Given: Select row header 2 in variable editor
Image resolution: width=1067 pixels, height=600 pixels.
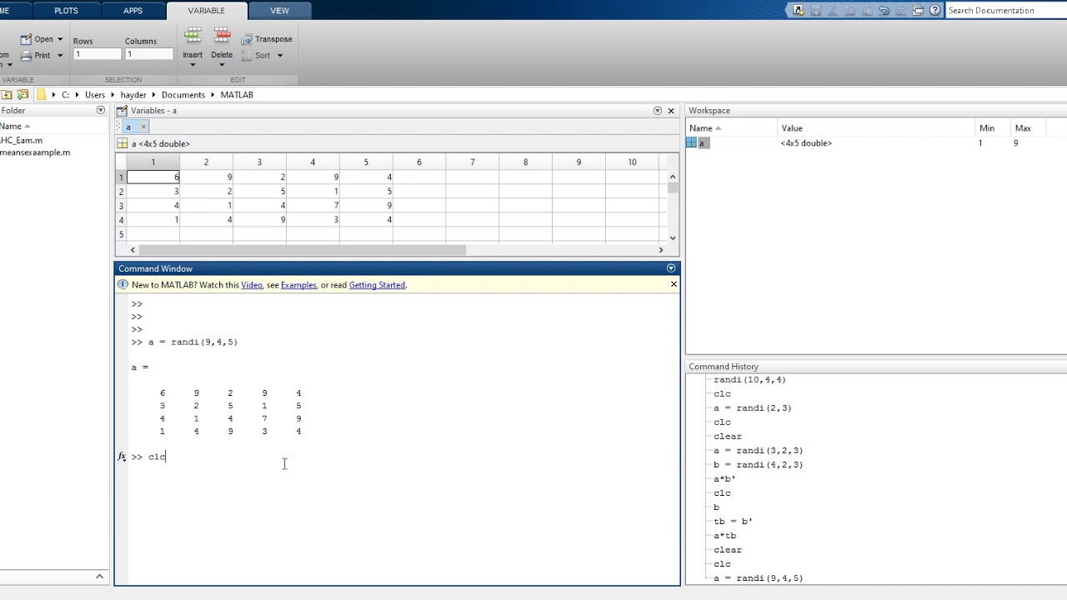Looking at the screenshot, I should pyautogui.click(x=121, y=192).
